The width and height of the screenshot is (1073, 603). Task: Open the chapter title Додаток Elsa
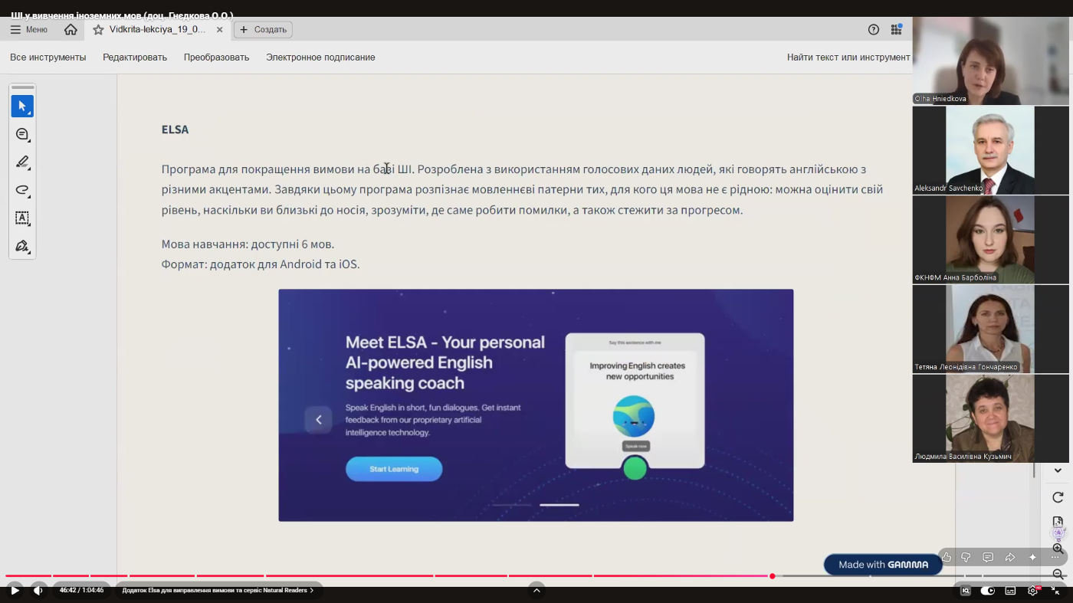tap(218, 591)
